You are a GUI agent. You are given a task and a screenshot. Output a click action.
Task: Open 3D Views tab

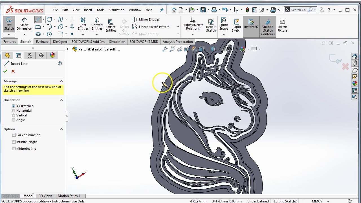click(45, 196)
